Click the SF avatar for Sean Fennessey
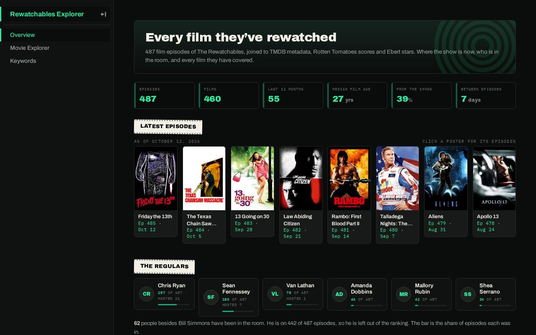The height and width of the screenshot is (335, 536). [x=211, y=297]
